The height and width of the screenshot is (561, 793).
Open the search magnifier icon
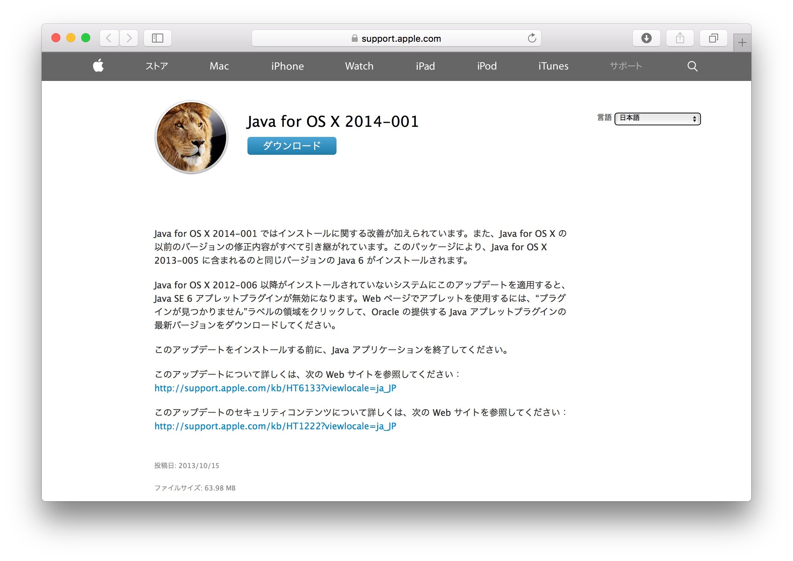692,66
